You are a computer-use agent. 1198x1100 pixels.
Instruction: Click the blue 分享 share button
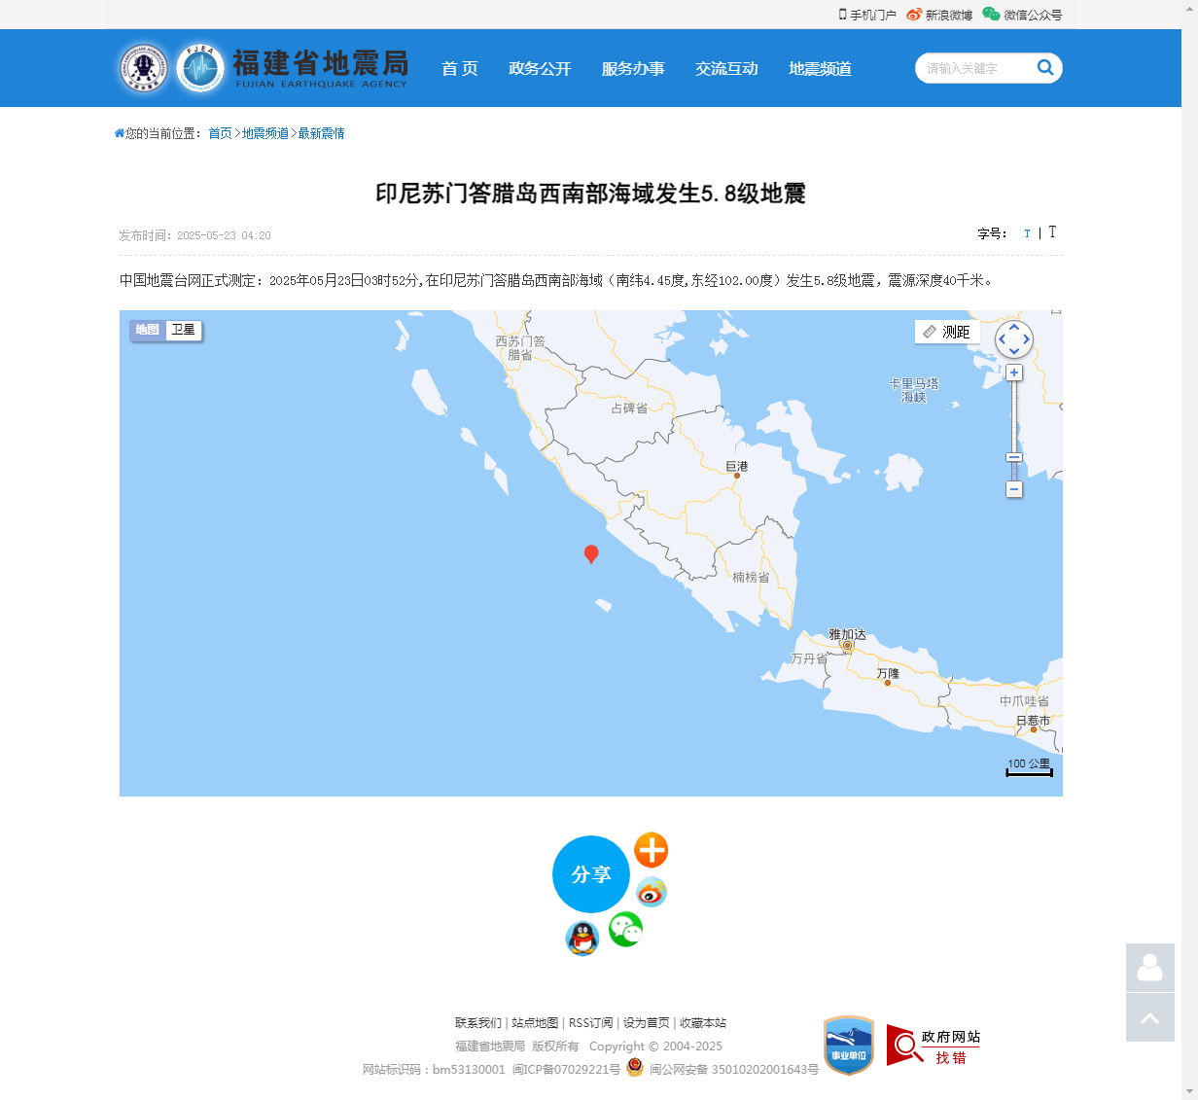(x=590, y=874)
